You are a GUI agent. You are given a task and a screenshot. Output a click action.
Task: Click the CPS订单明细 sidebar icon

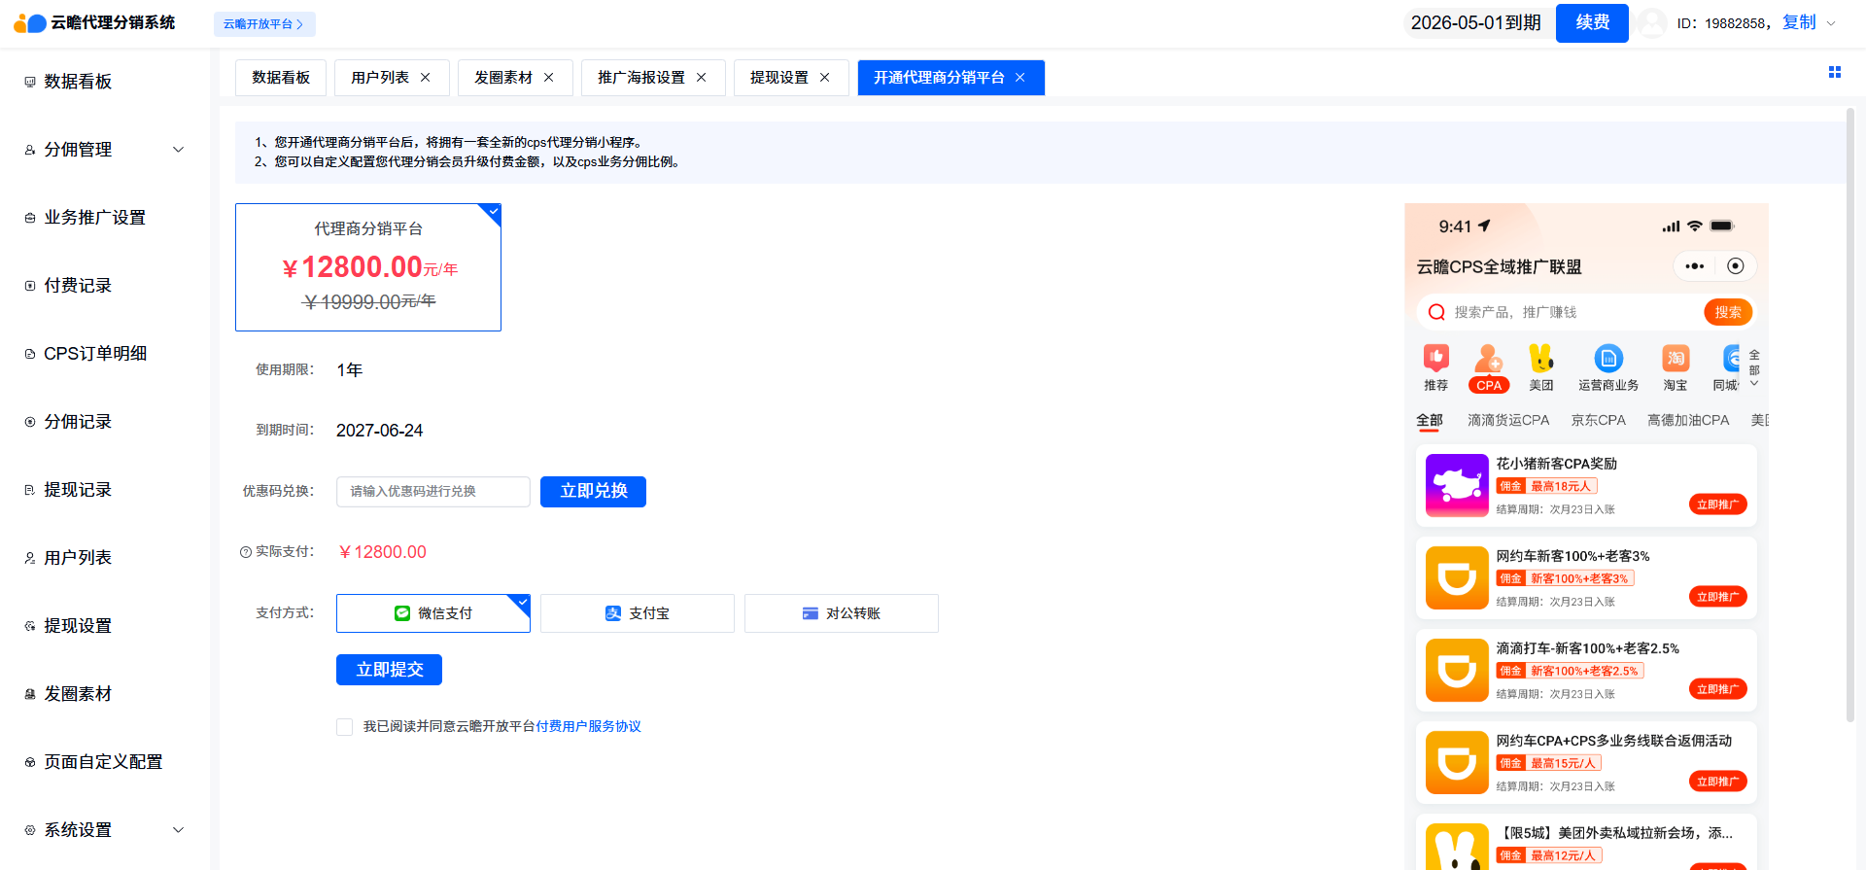click(x=30, y=354)
